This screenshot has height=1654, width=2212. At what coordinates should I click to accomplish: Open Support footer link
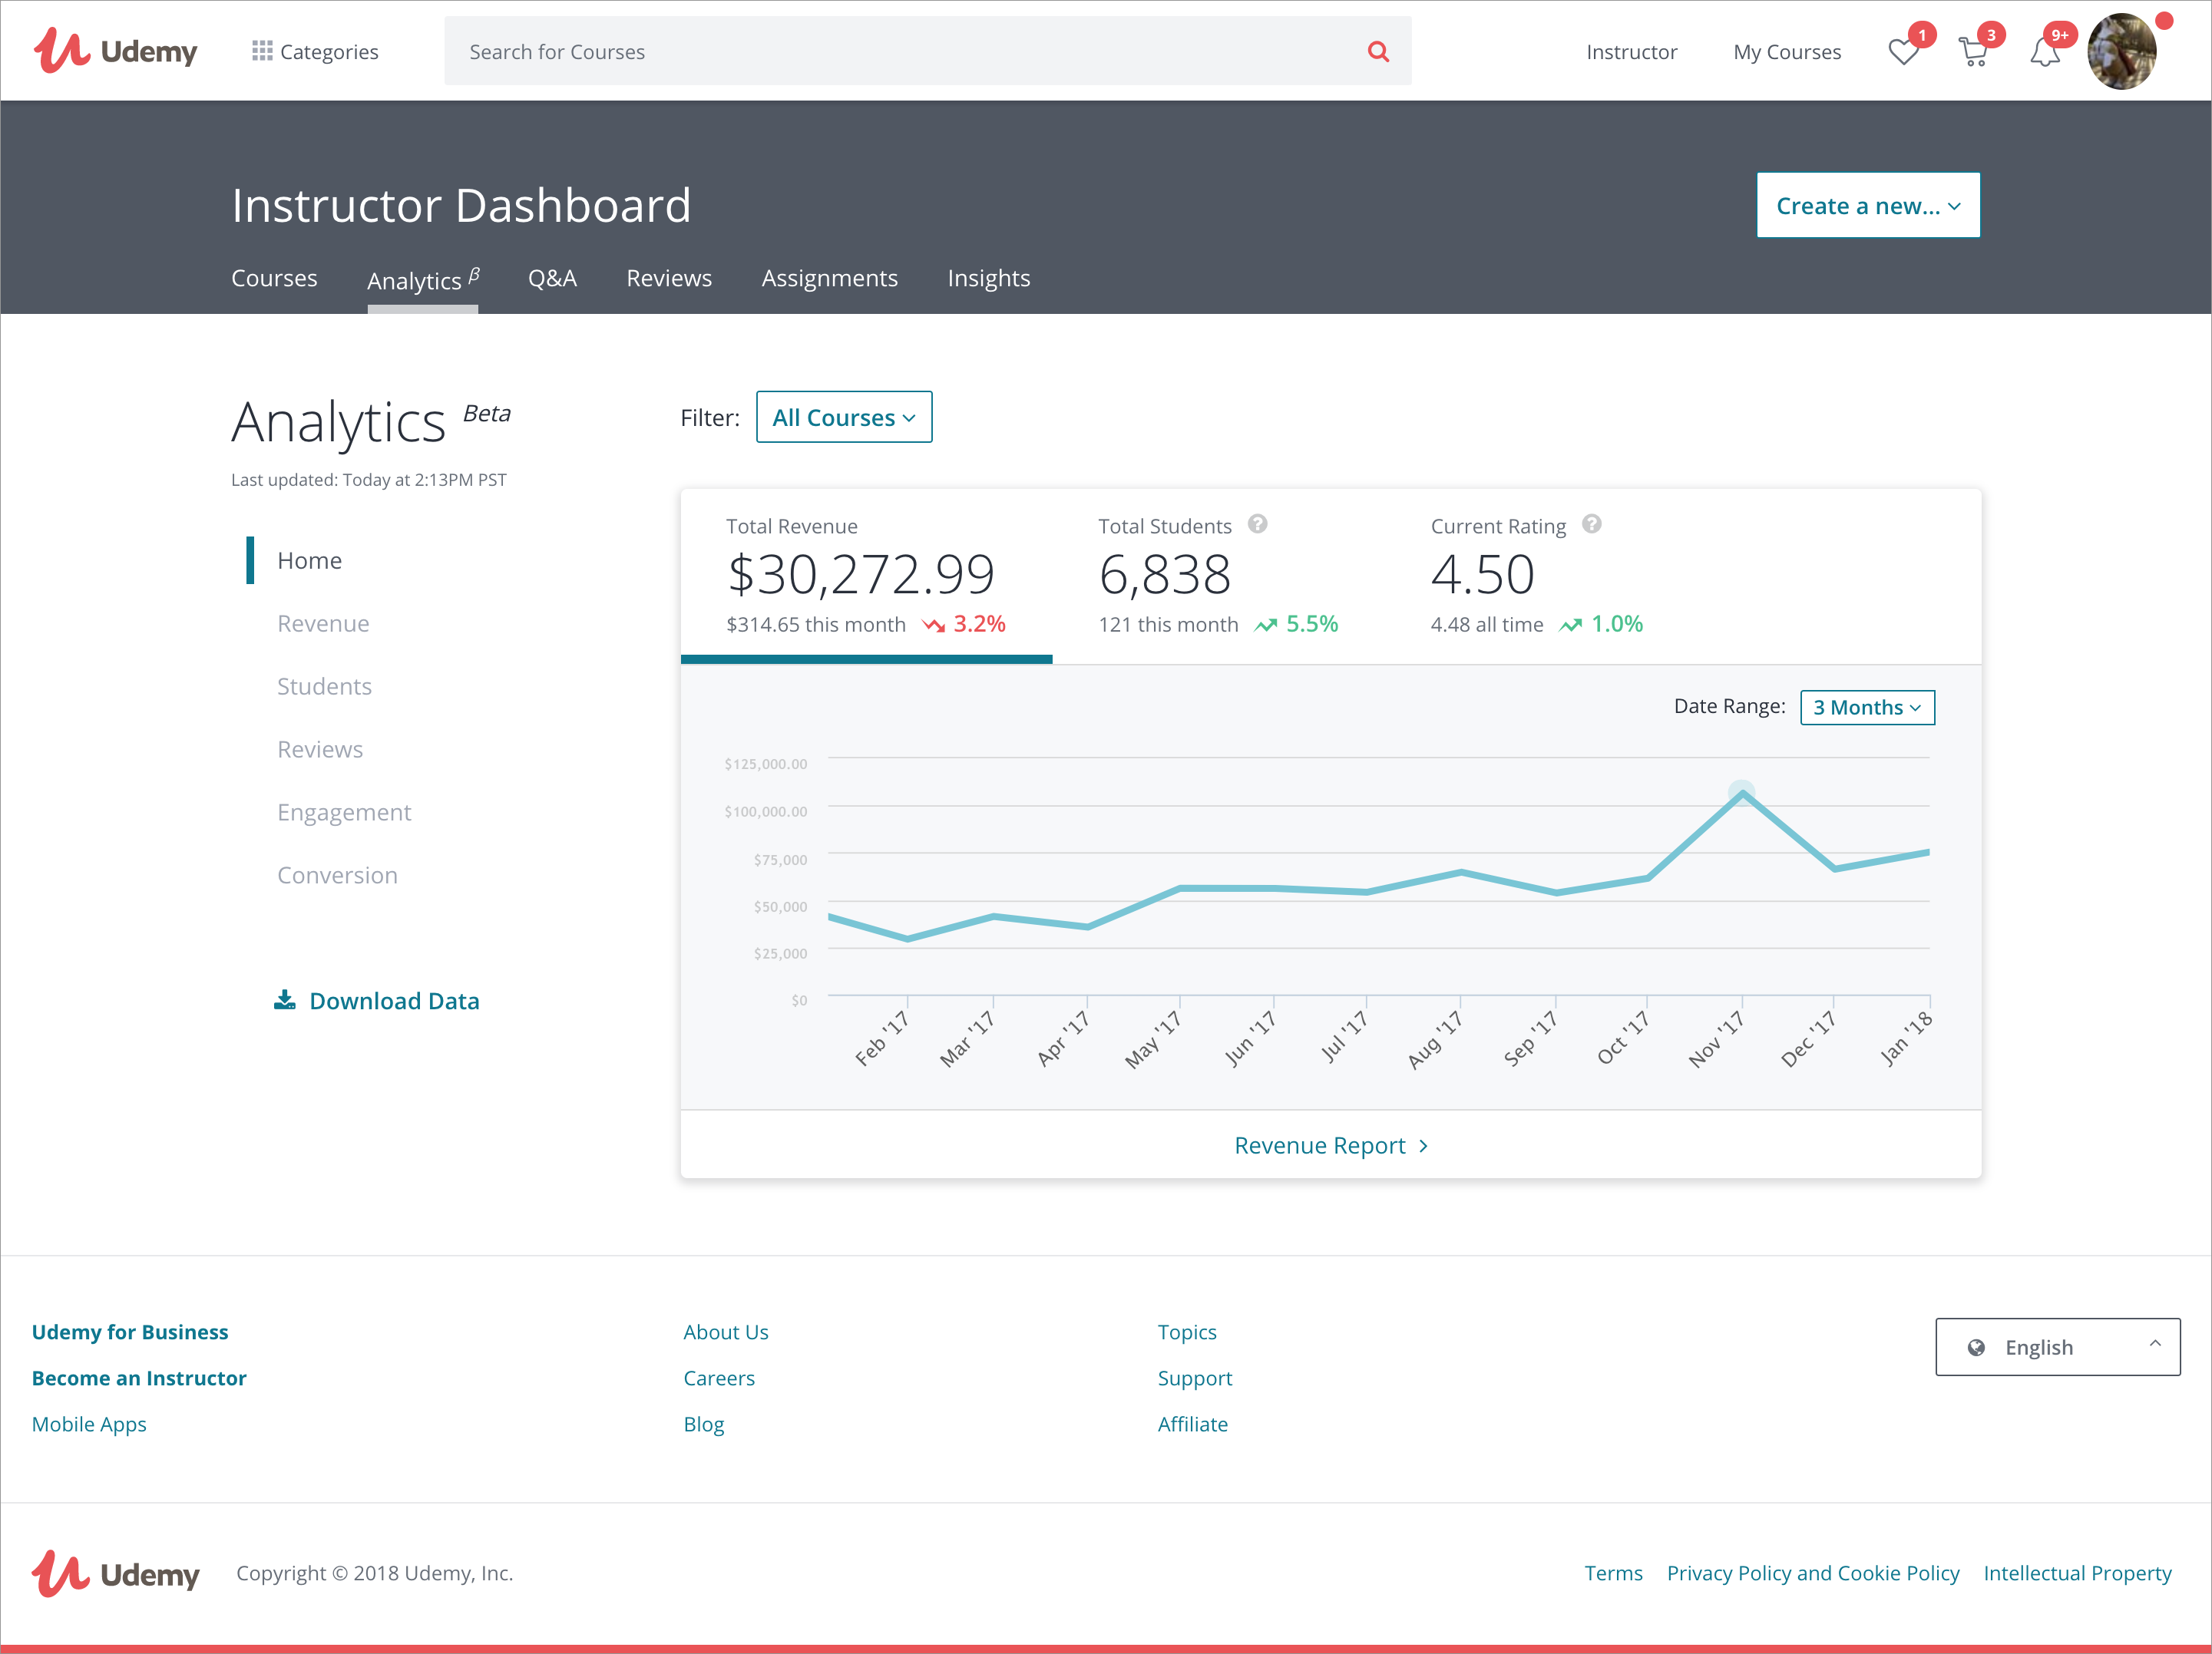(1195, 1378)
